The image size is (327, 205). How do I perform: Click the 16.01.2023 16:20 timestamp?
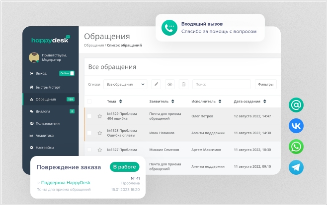click(x=125, y=190)
